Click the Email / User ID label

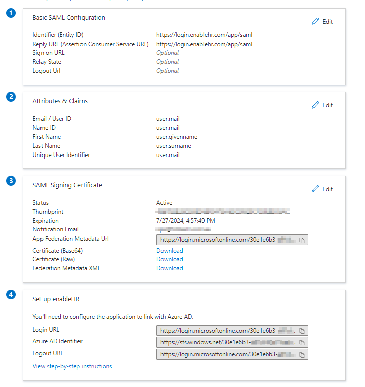[52, 119]
